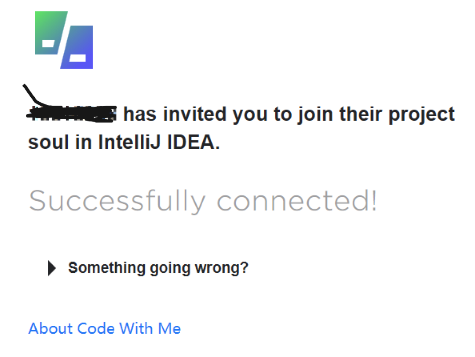
Task: Click the white slot in green logo shape
Action: (48, 44)
